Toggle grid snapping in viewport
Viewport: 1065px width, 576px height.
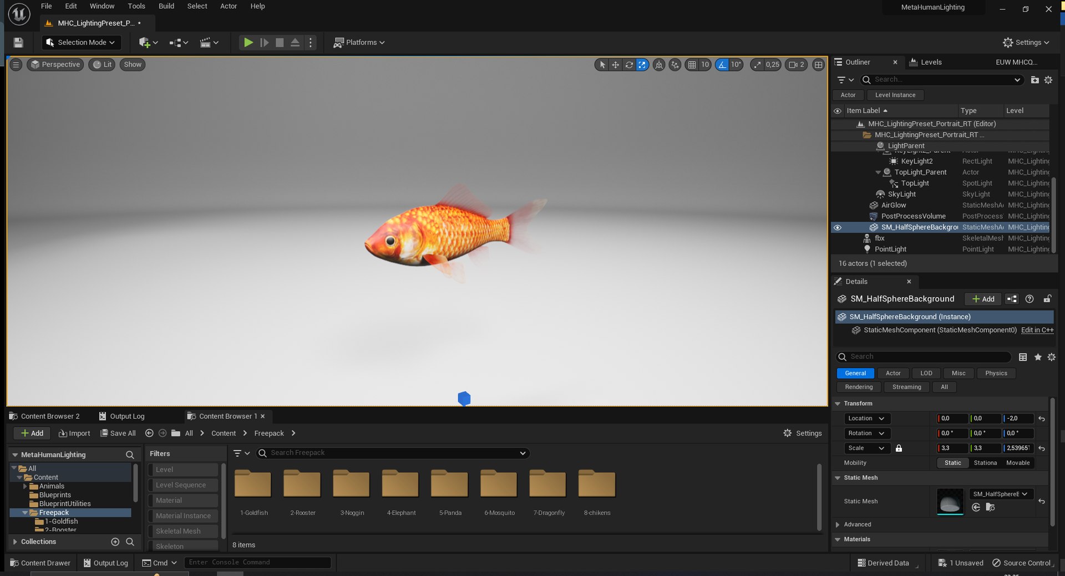(x=692, y=65)
